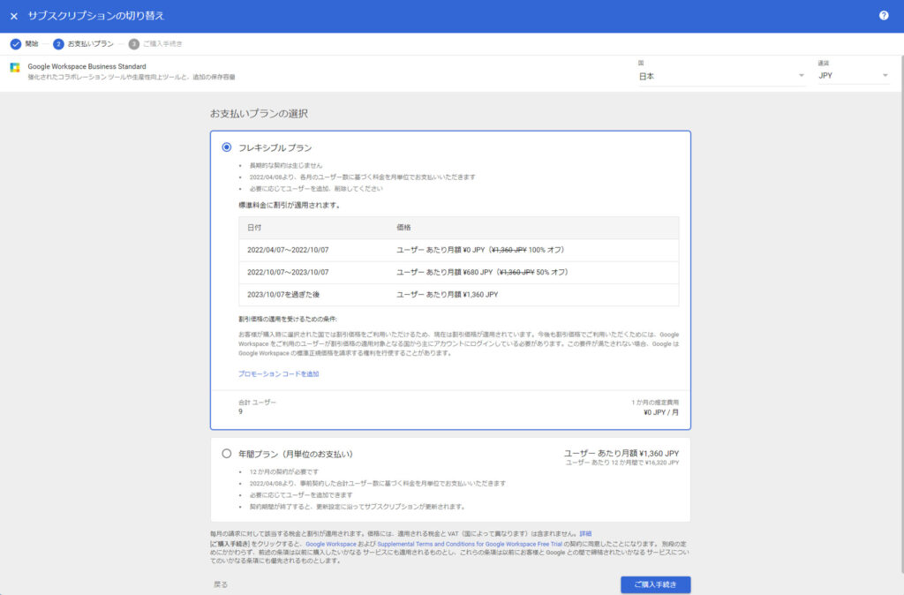The image size is (904, 595).
Task: Click the step 3 ご購入手続き indicator
Action: point(134,44)
